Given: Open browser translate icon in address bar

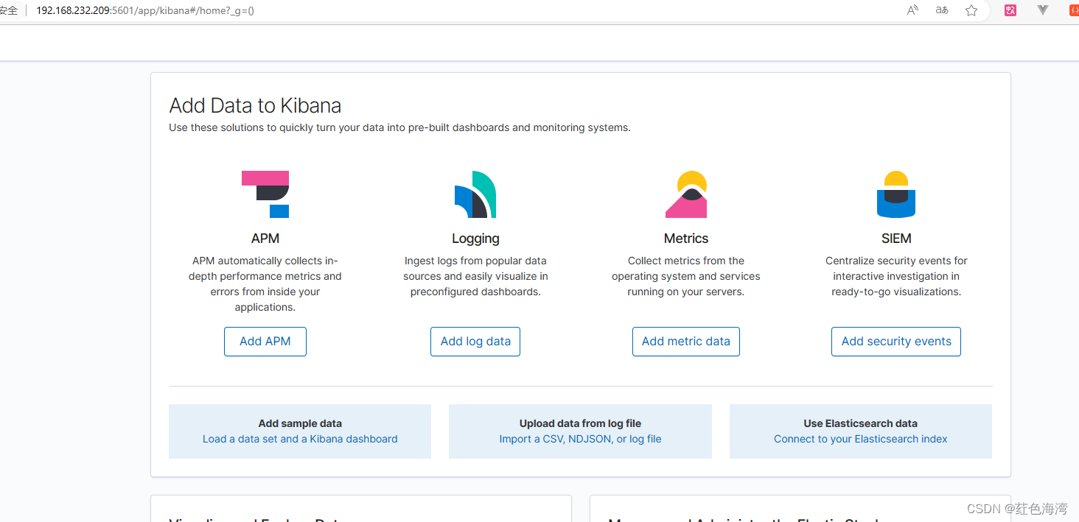Looking at the screenshot, I should (x=942, y=10).
